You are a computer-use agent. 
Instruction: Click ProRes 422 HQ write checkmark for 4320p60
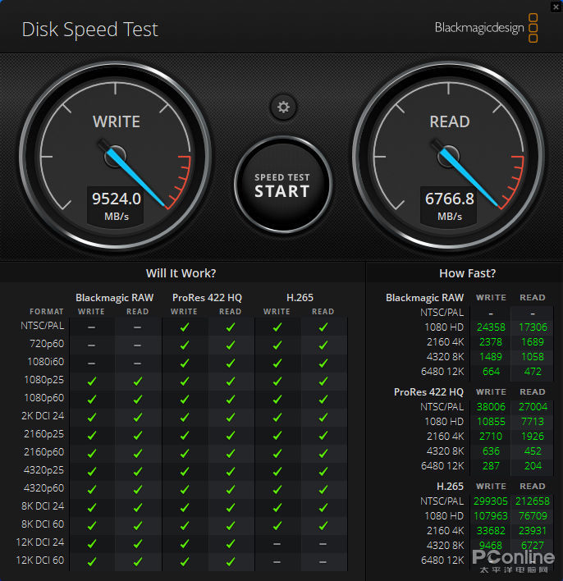pyautogui.click(x=184, y=489)
